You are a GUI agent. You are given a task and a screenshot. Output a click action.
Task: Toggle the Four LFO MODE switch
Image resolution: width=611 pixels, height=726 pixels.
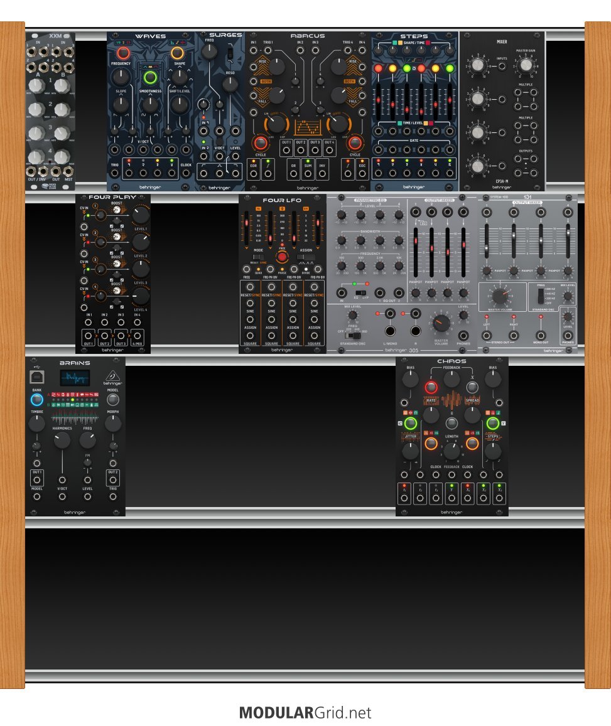[259, 257]
